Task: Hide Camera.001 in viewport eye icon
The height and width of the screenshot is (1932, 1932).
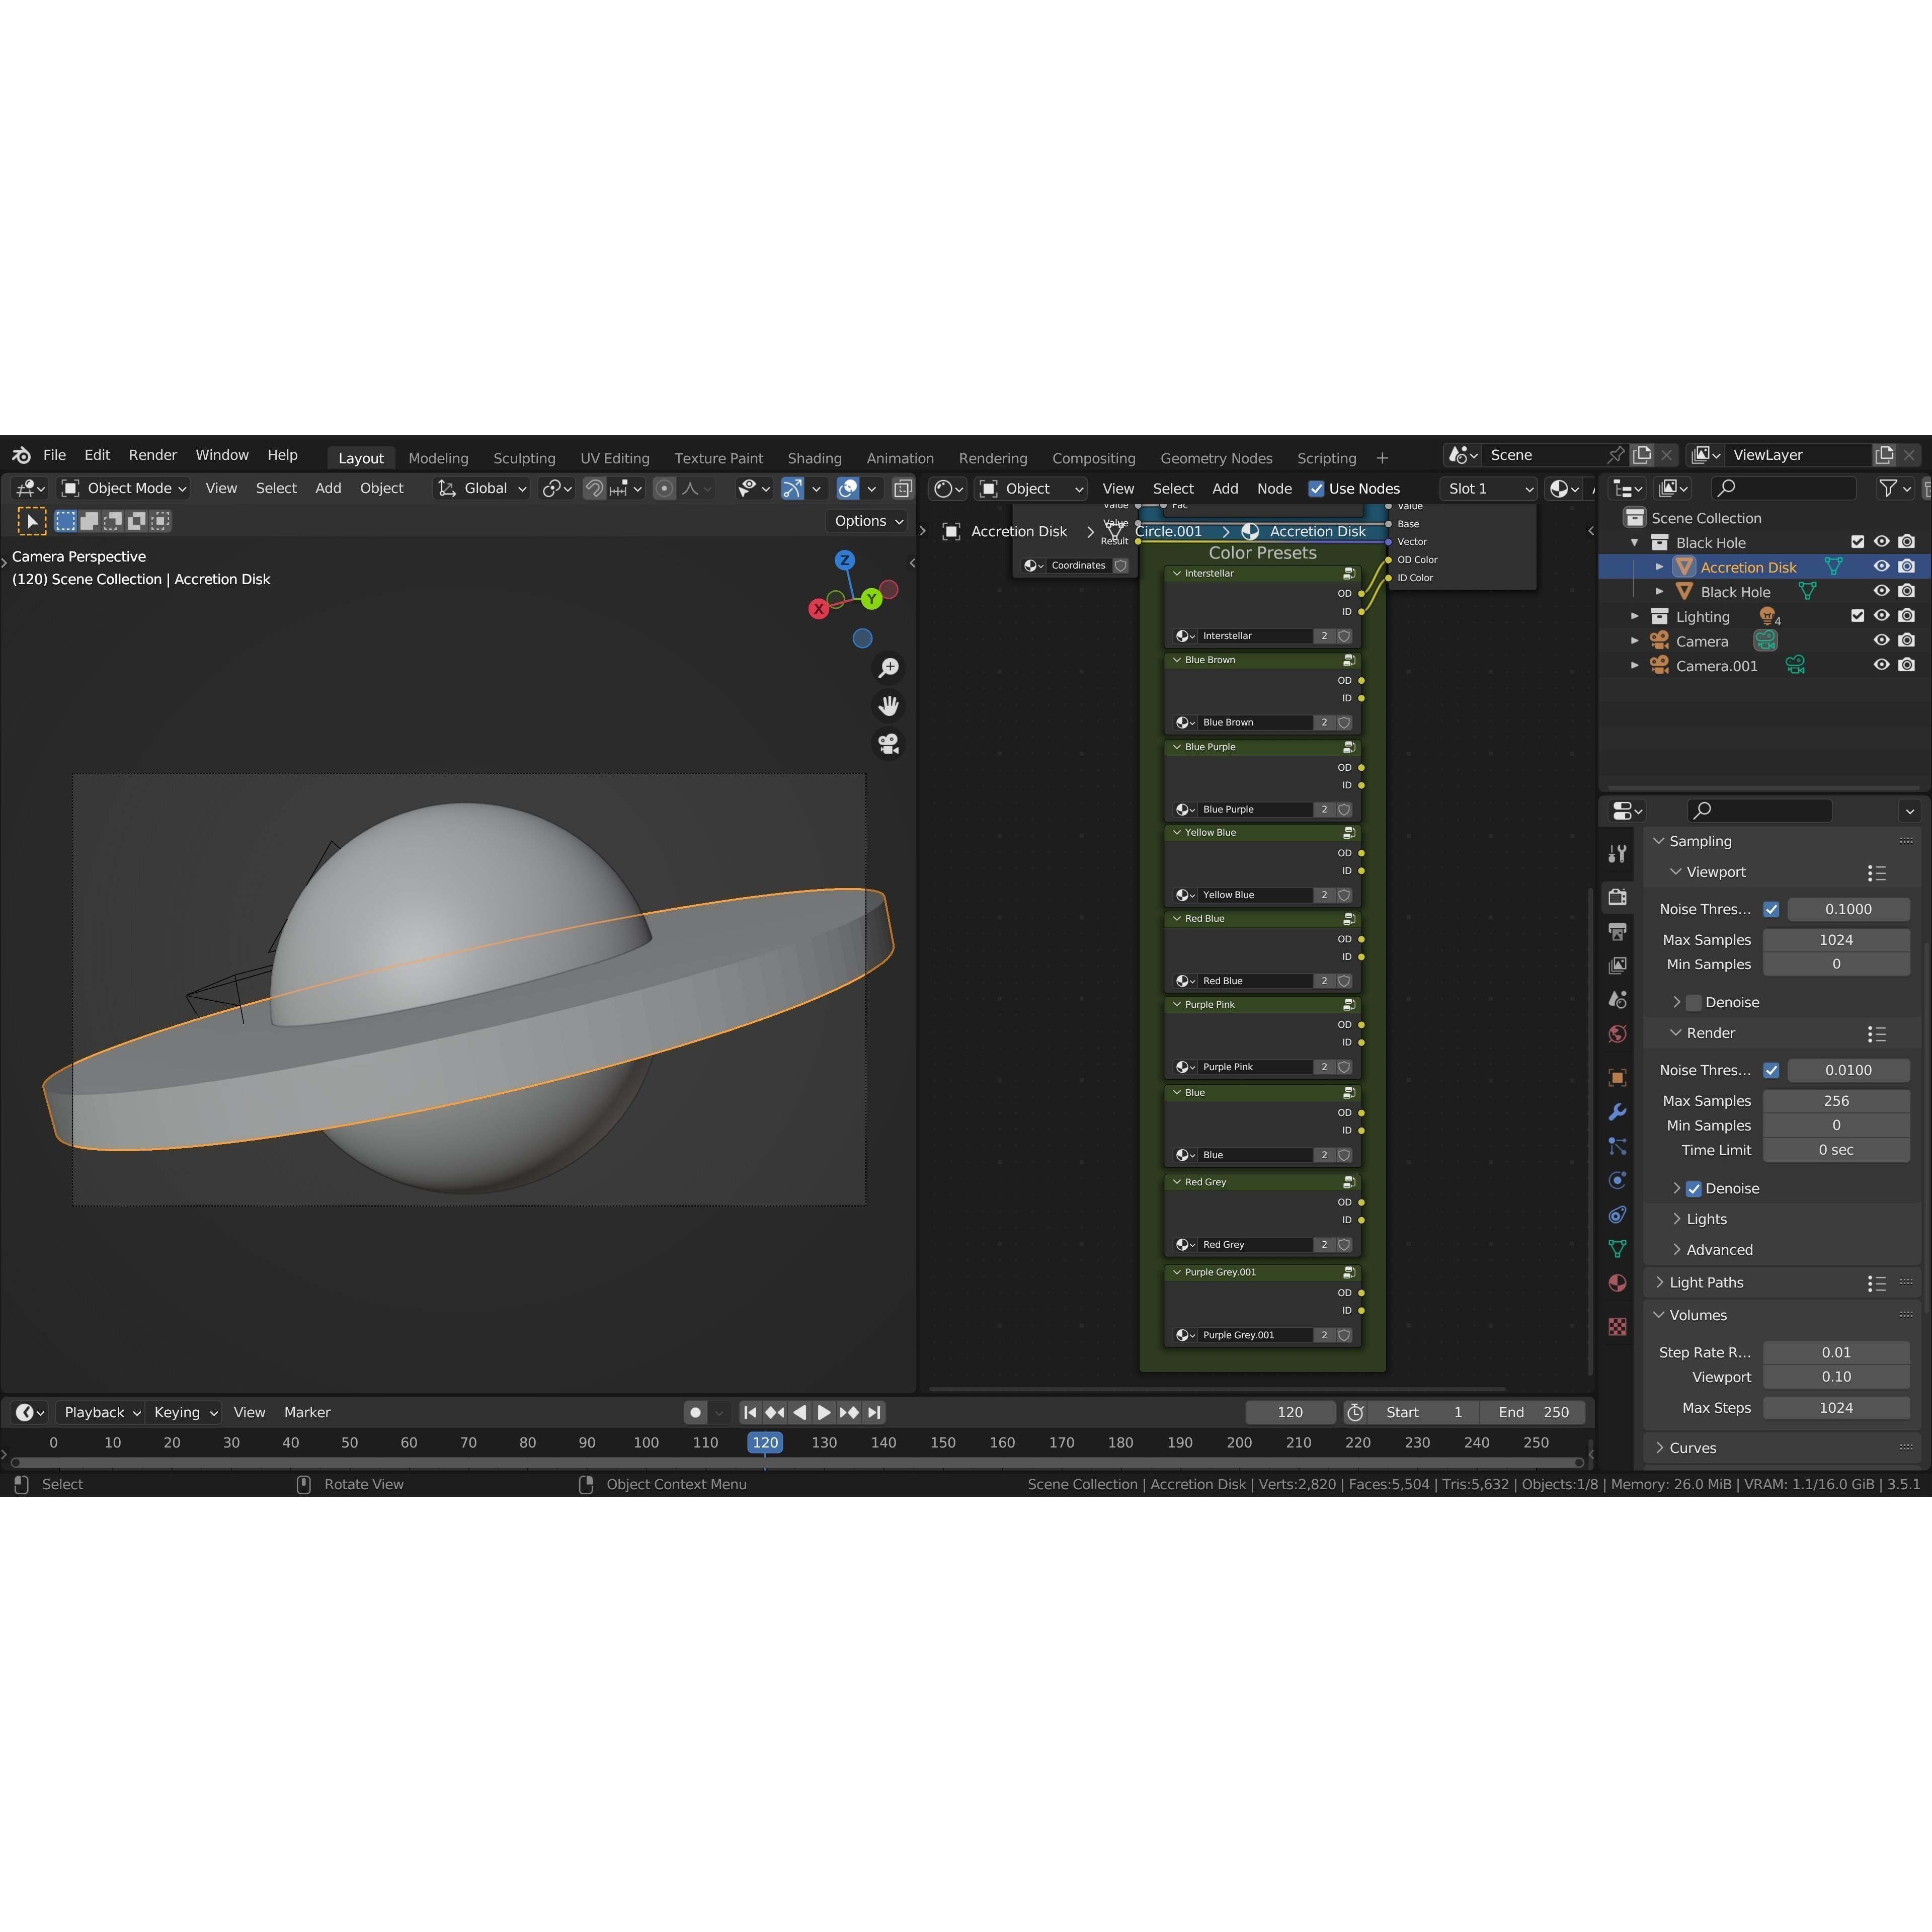Action: coord(1881,665)
